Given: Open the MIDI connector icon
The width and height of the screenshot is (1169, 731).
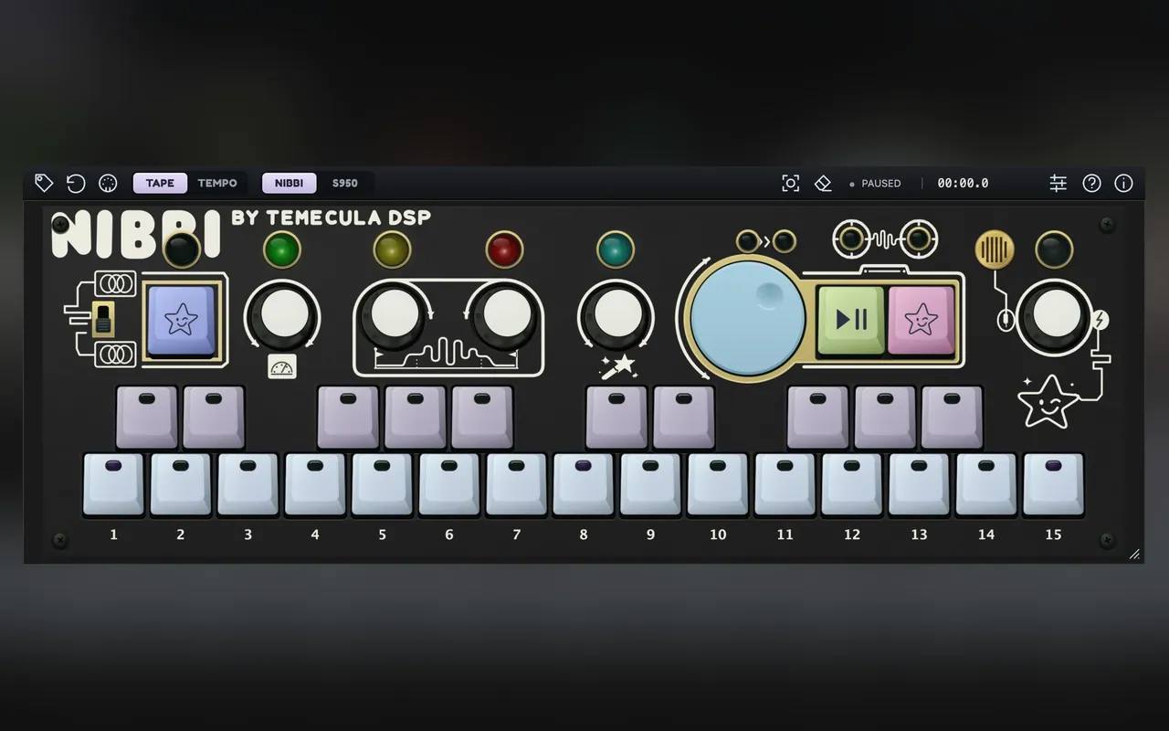Looking at the screenshot, I should (108, 183).
